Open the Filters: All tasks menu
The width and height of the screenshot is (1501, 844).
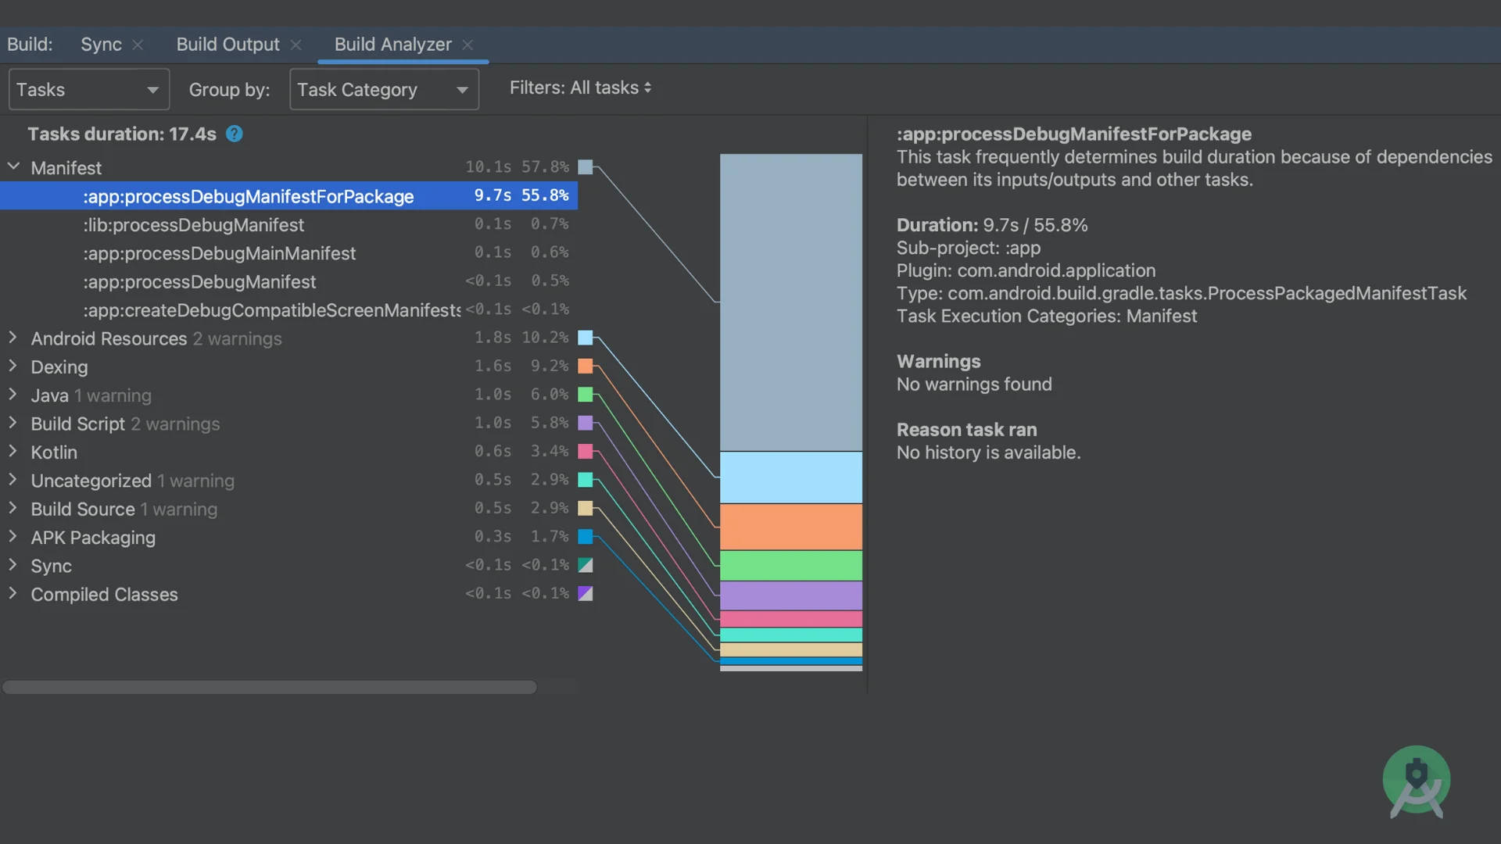pos(580,88)
